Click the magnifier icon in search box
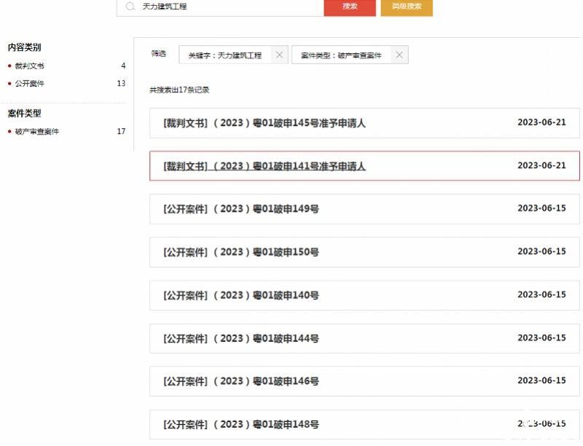This screenshot has width=583, height=446. 130,6
